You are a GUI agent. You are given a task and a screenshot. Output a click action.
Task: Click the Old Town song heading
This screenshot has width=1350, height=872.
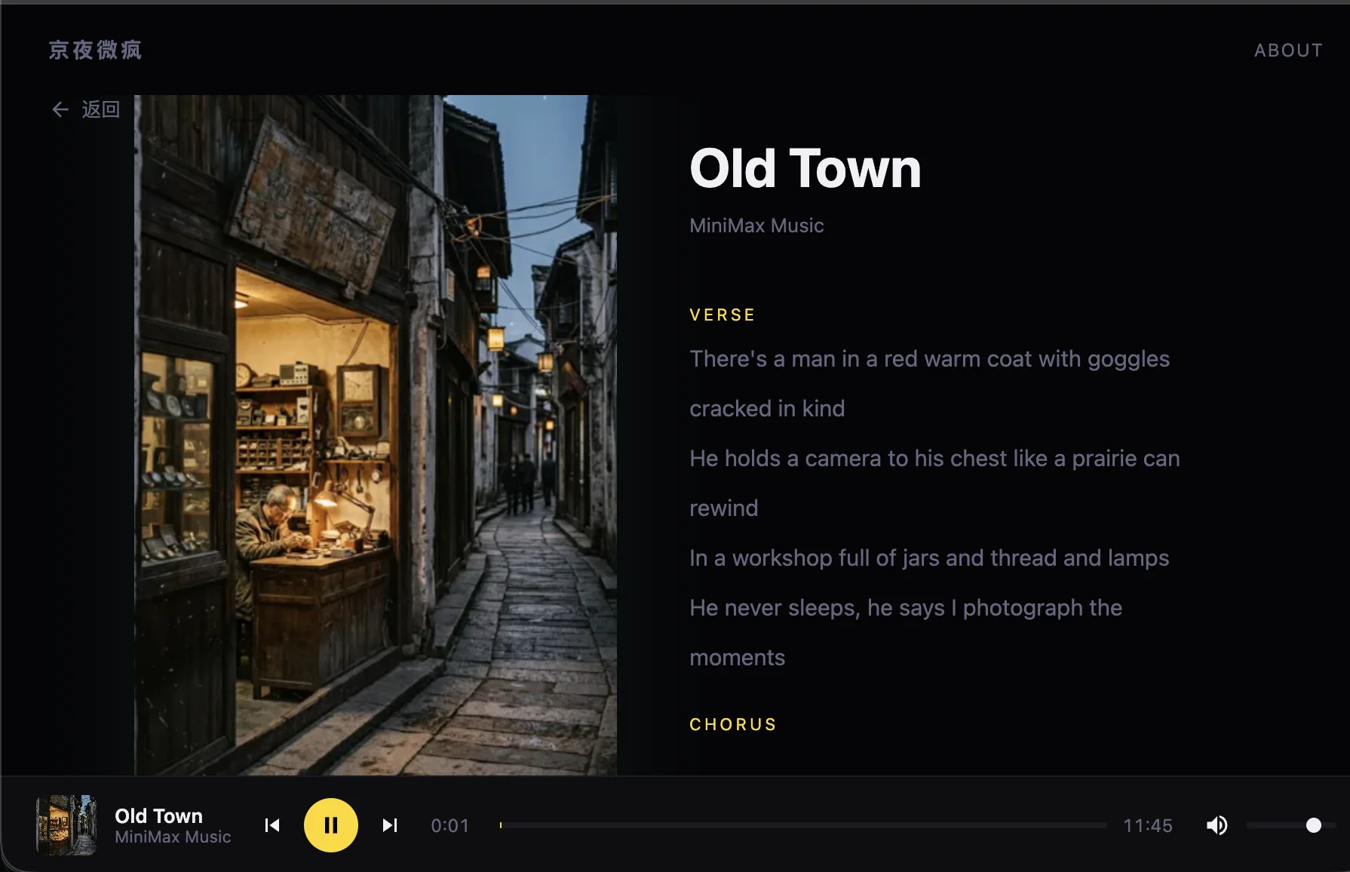tap(805, 168)
